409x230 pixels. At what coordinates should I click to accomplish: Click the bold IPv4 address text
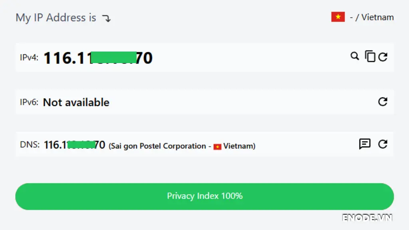[98, 57]
